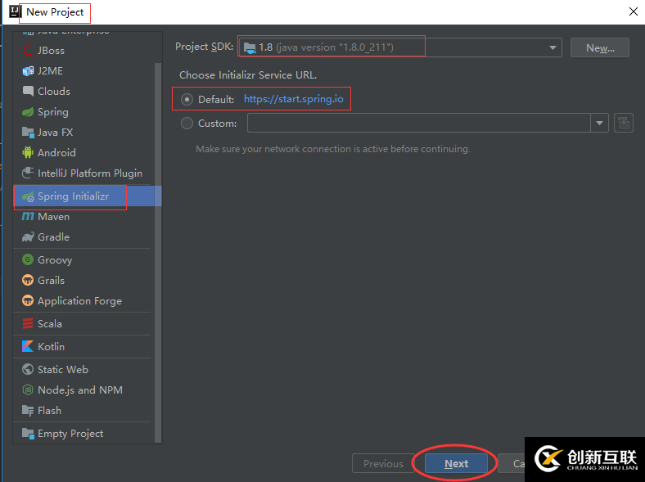Screen dimensions: 645x482
Task: Click the "Grails" label
Action: click(x=51, y=280)
